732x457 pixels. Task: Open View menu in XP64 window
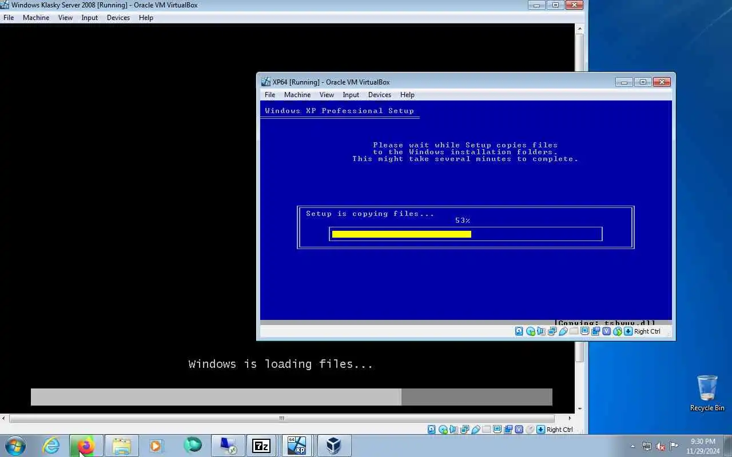click(327, 95)
